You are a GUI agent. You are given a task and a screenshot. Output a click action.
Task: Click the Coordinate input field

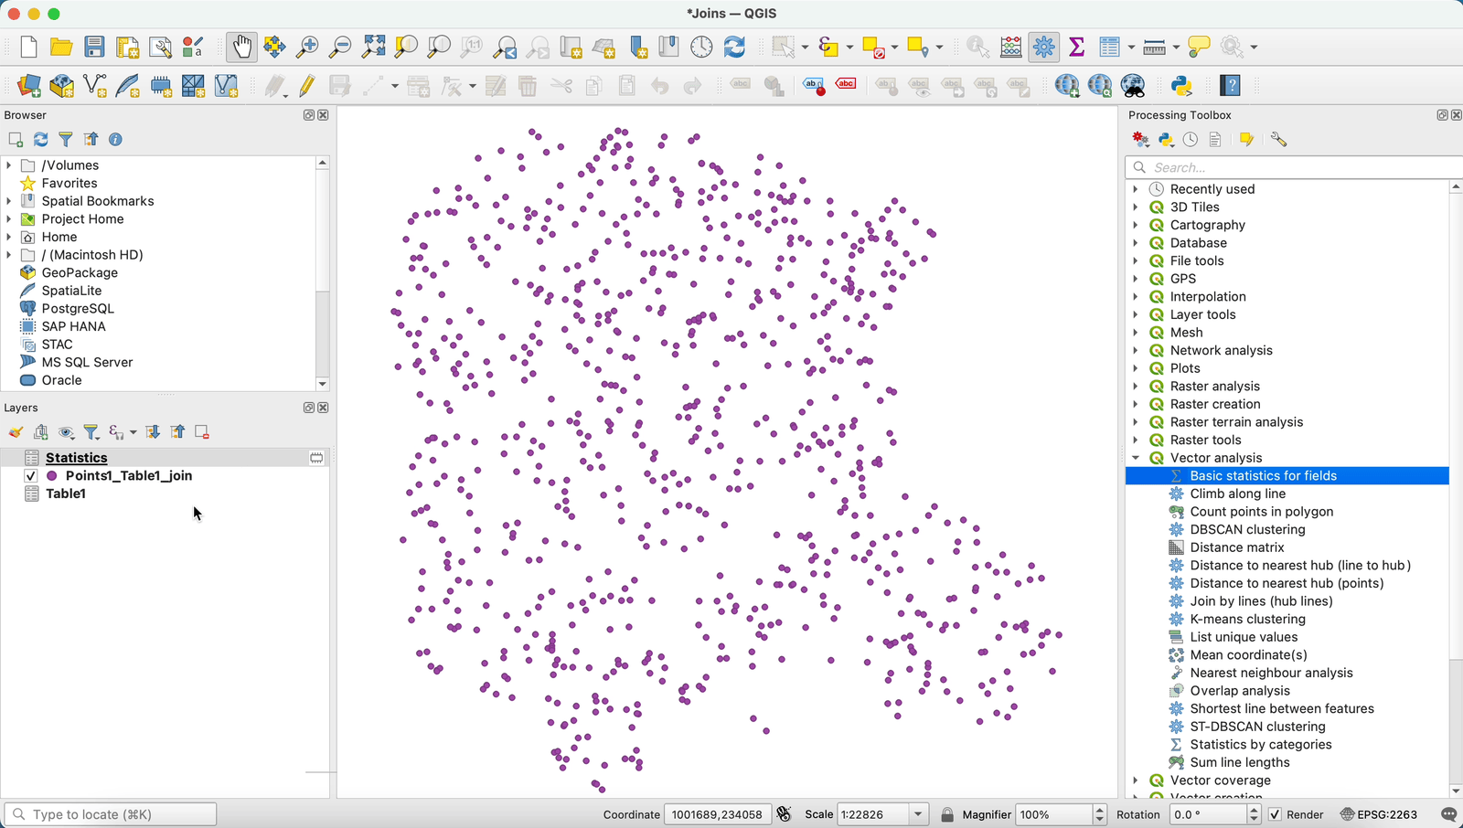pos(717,814)
